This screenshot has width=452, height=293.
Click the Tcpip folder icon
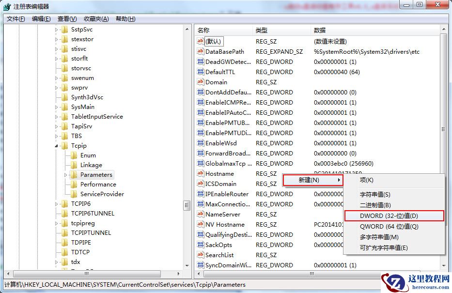coord(65,145)
